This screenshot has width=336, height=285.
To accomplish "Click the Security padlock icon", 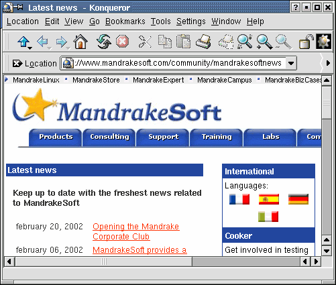I will coord(306,42).
